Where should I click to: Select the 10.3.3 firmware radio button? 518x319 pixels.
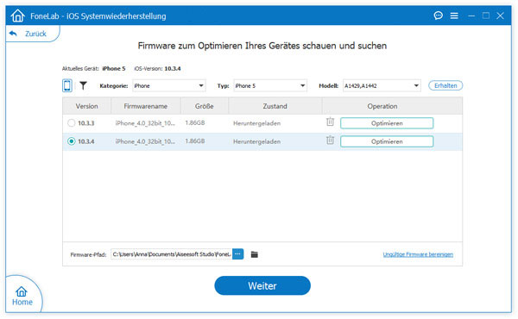71,123
